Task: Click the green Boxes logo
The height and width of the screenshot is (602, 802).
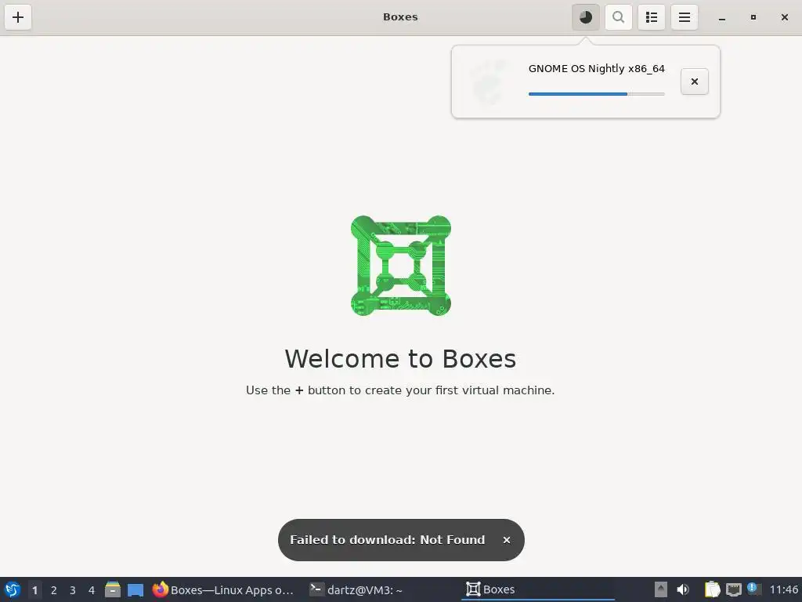Action: click(401, 266)
